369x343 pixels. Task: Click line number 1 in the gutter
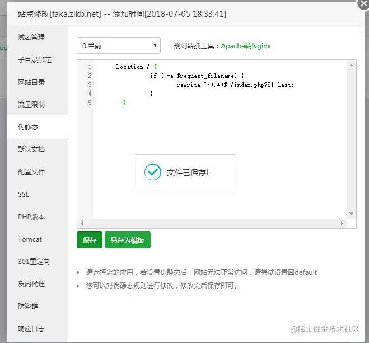pyautogui.click(x=90, y=67)
